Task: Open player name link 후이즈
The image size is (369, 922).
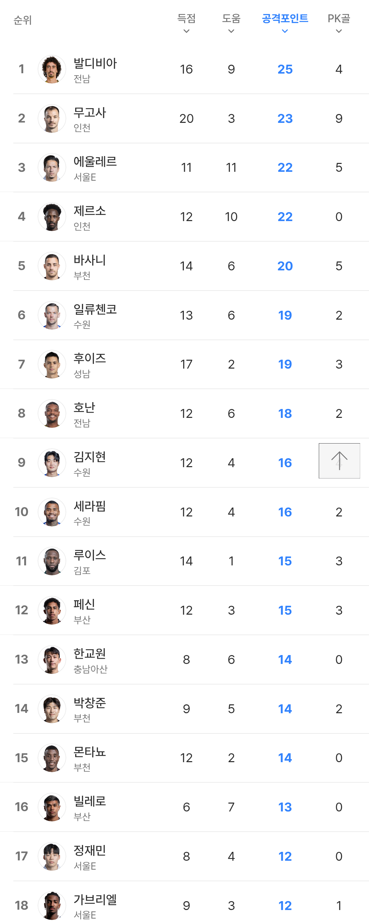Action: click(90, 358)
